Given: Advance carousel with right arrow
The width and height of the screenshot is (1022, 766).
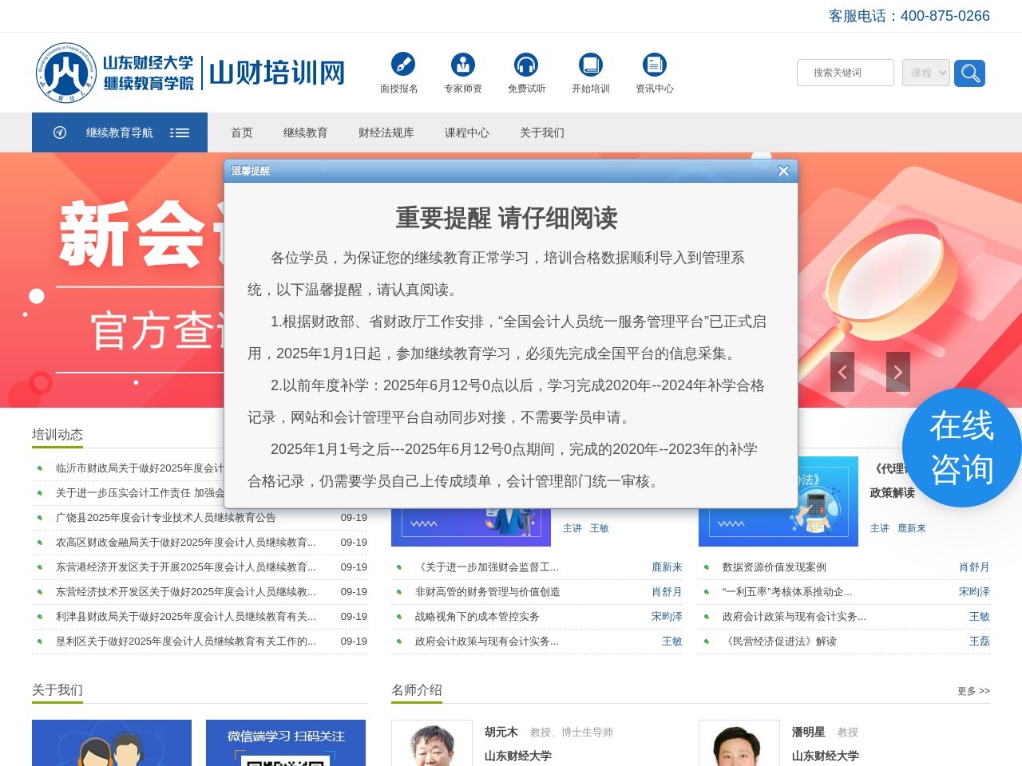Looking at the screenshot, I should (897, 372).
